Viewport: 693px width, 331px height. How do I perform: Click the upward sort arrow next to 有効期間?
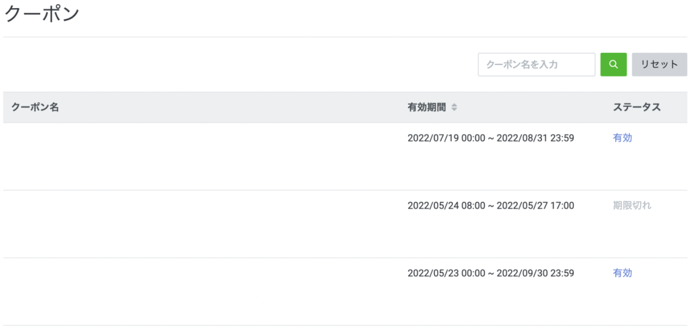(x=454, y=106)
